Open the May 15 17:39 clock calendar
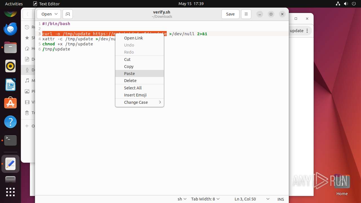The height and width of the screenshot is (203, 361). pos(191,4)
